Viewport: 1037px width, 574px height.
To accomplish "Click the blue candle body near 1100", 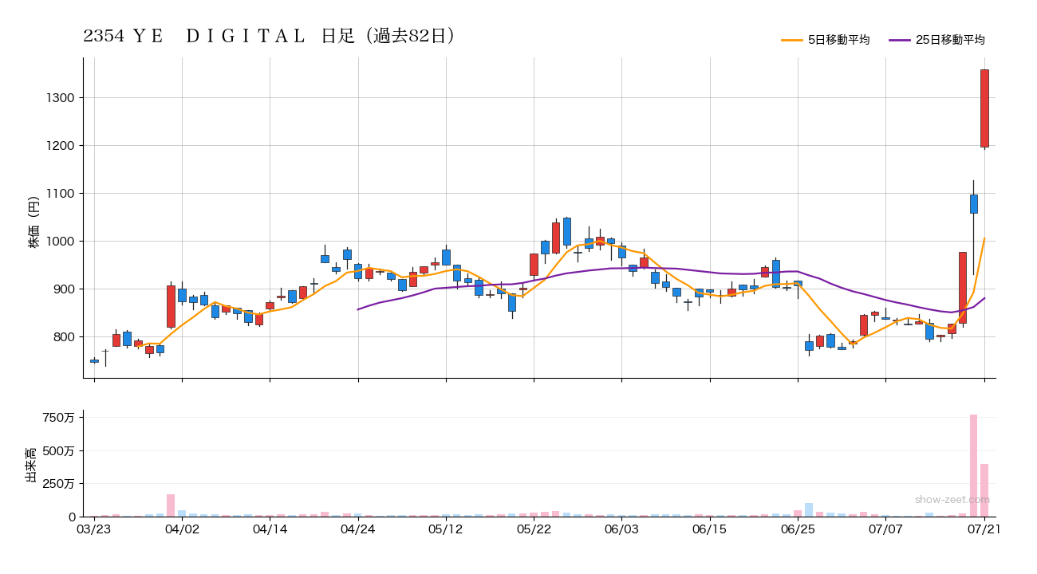I will pos(973,204).
